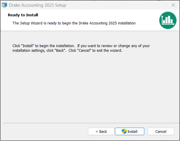This screenshot has width=180, height=141.
Task: Click empty title bar area beside the title
Action: click(x=116, y=5)
